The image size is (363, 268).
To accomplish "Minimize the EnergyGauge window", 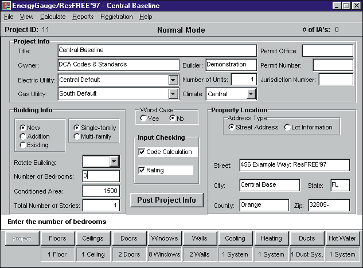I will pyautogui.click(x=337, y=6).
